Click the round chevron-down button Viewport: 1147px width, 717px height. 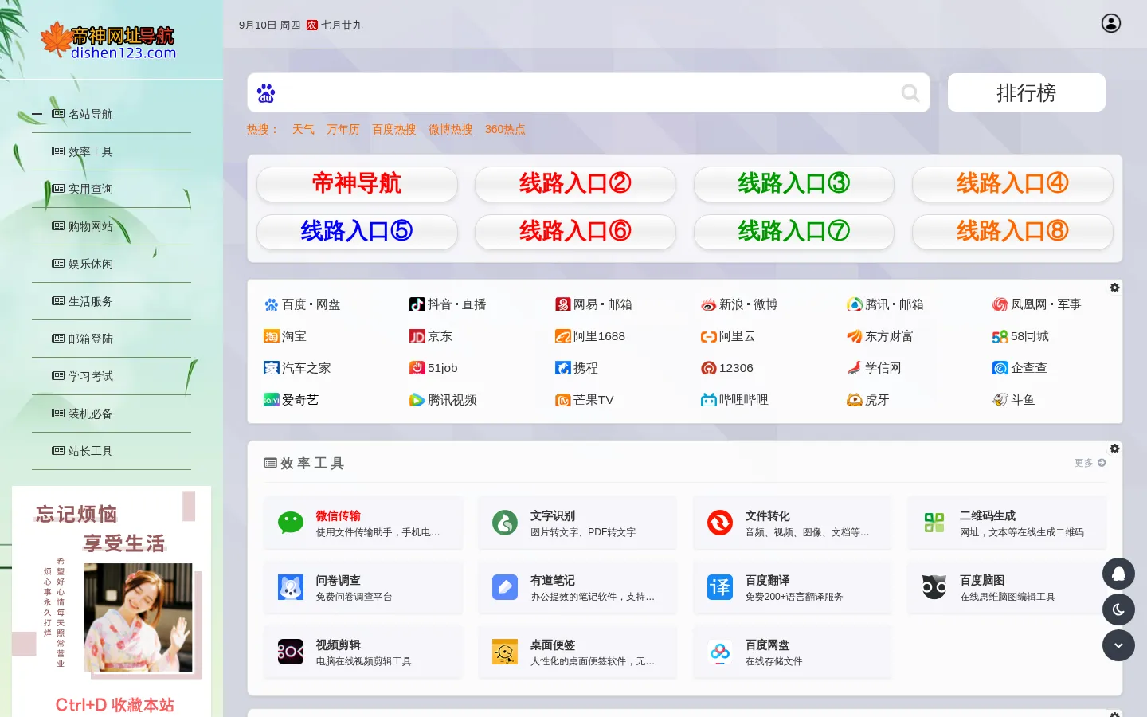tap(1118, 645)
